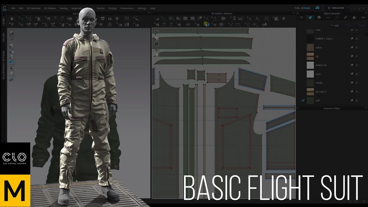Image resolution: width=368 pixels, height=207 pixels.
Task: Toggle the shirt display icon in 2D window
Action: tap(156, 38)
